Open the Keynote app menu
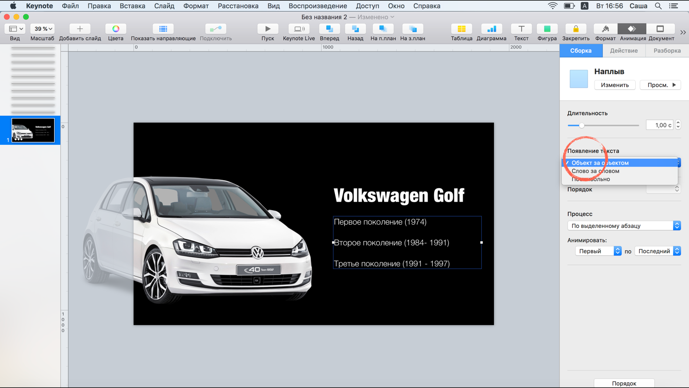The width and height of the screenshot is (689, 388). (x=39, y=6)
